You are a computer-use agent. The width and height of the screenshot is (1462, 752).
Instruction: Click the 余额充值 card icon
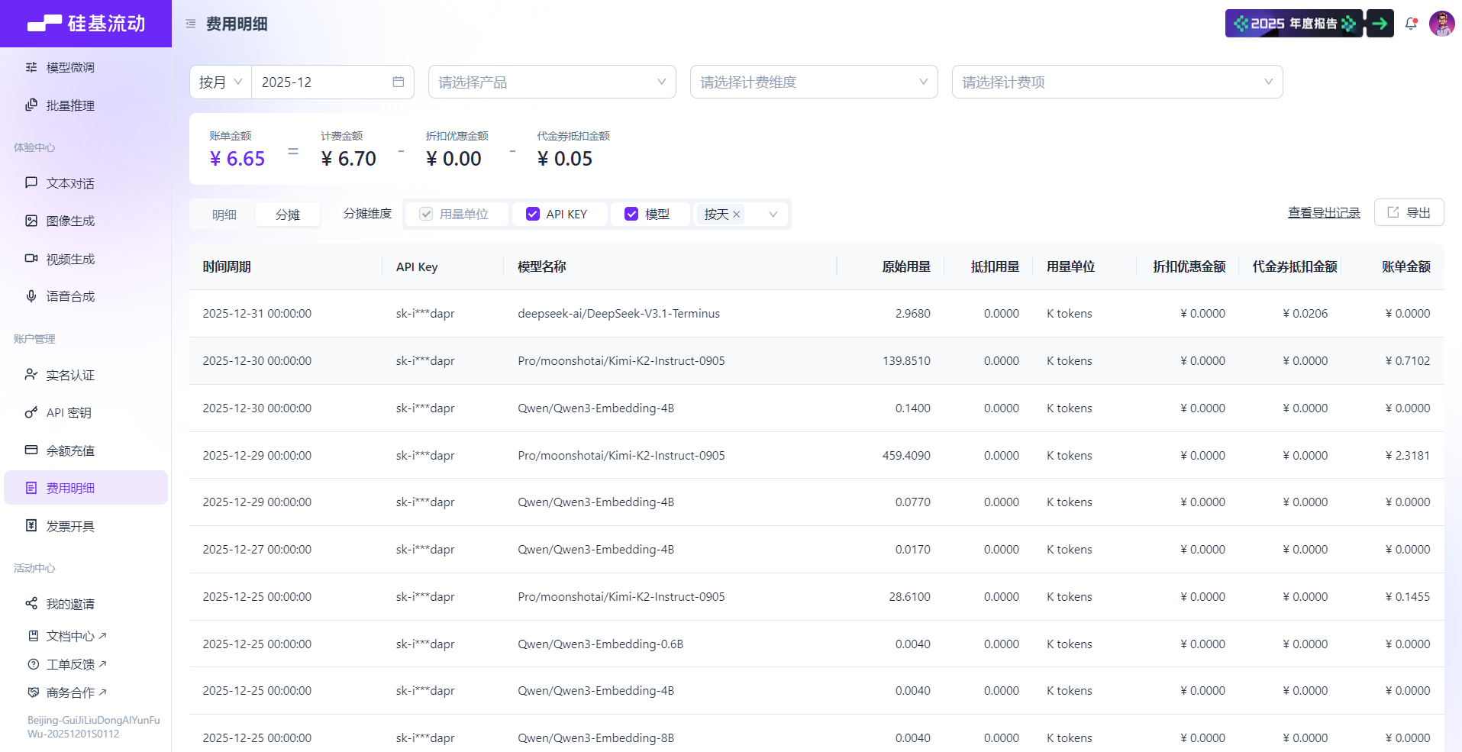31,450
